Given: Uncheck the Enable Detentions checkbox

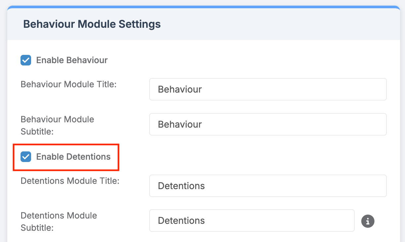Looking at the screenshot, I should point(26,157).
